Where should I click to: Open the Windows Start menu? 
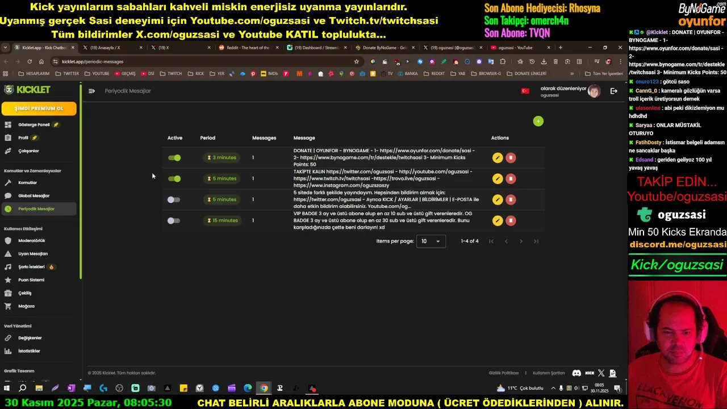7,388
